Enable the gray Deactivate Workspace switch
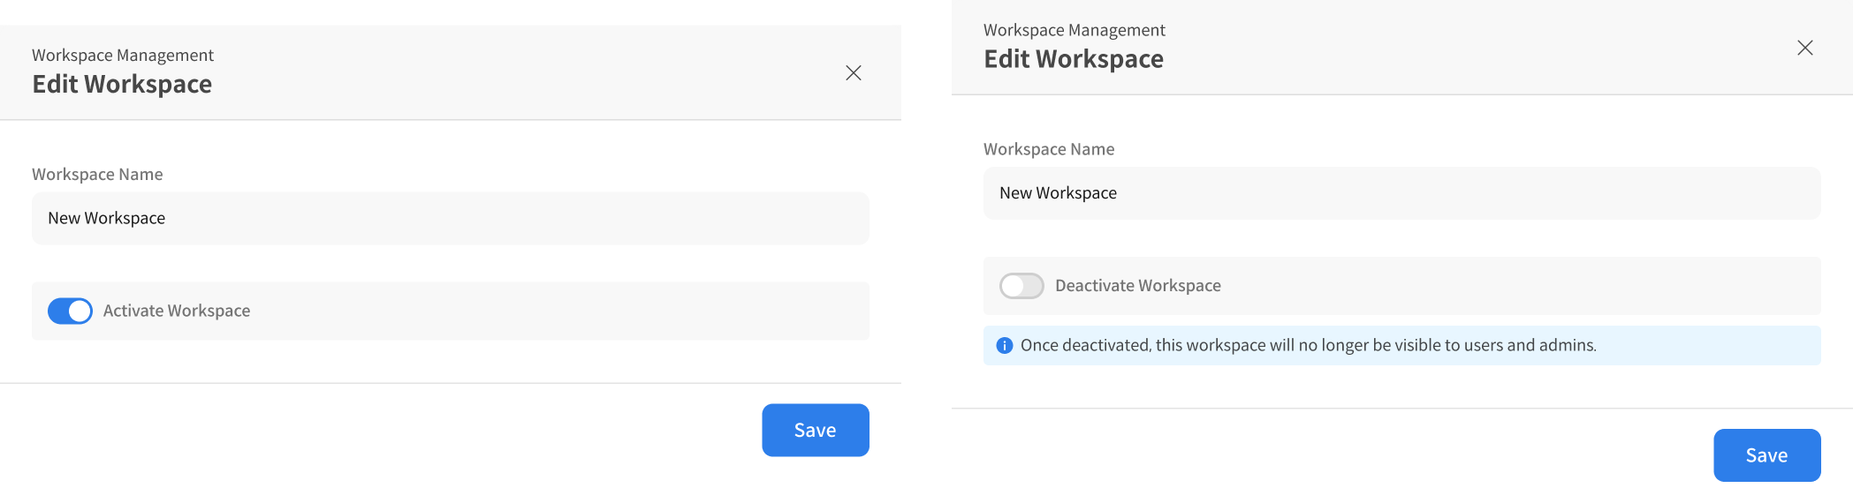The image size is (1853, 503). tap(1021, 286)
